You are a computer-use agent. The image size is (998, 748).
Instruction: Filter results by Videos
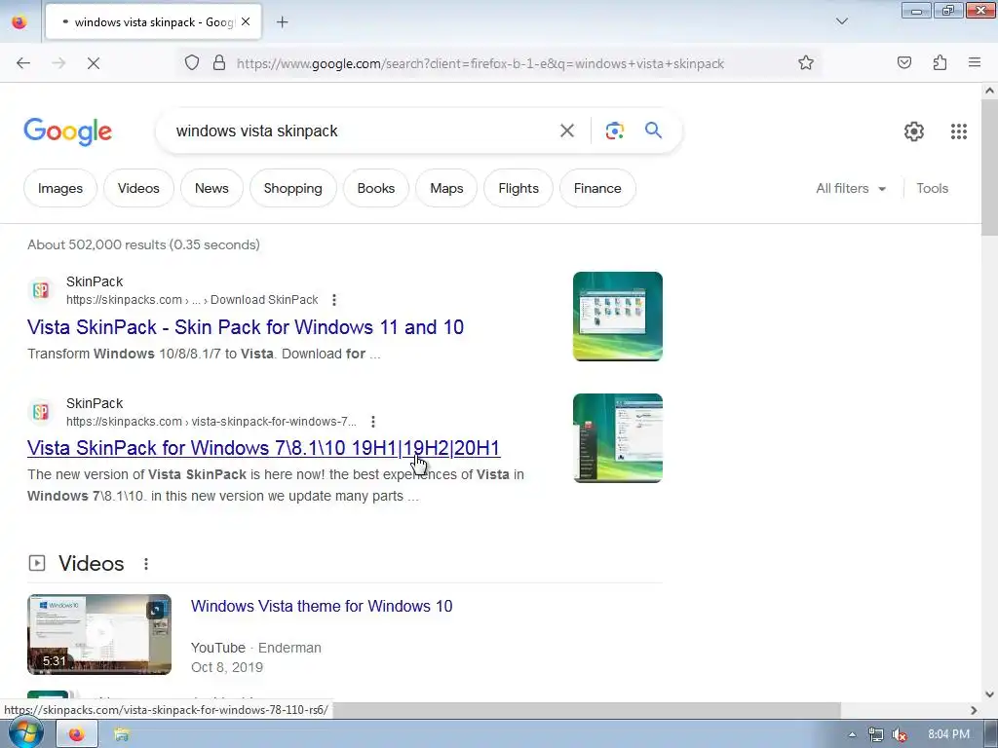pos(138,188)
